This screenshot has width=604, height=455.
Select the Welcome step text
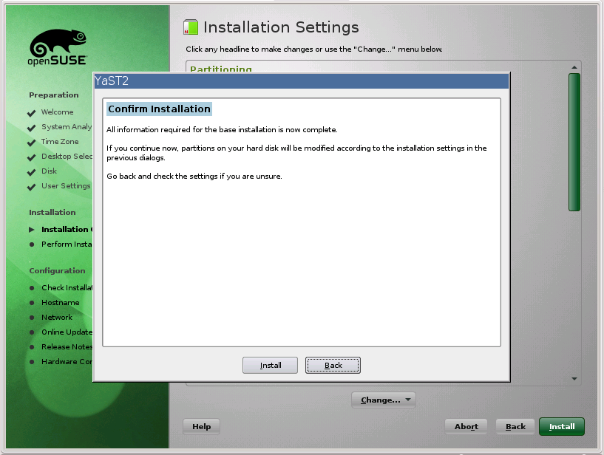[x=58, y=112]
